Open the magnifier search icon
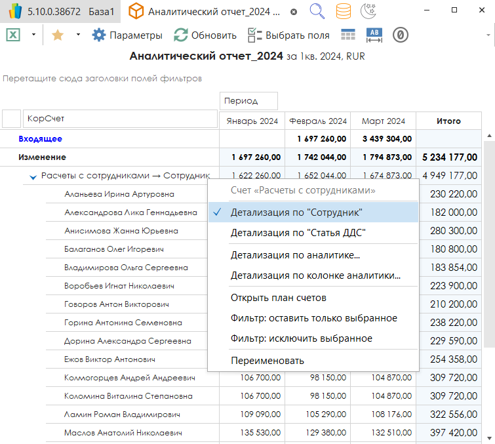 point(317,11)
